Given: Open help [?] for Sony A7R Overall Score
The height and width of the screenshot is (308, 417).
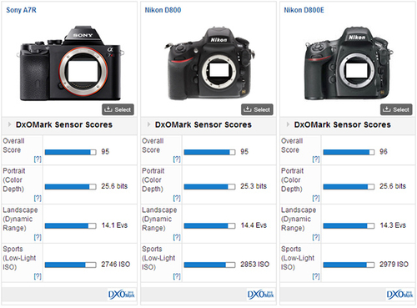Looking at the screenshot, I should (38, 159).
